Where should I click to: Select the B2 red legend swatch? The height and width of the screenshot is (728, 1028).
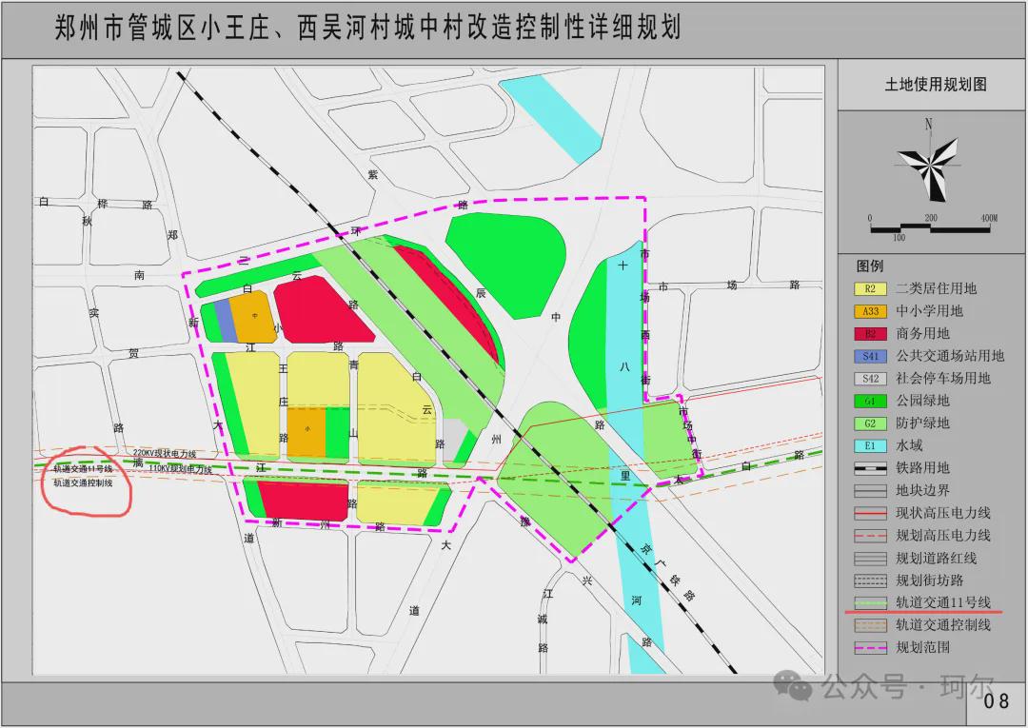point(870,333)
